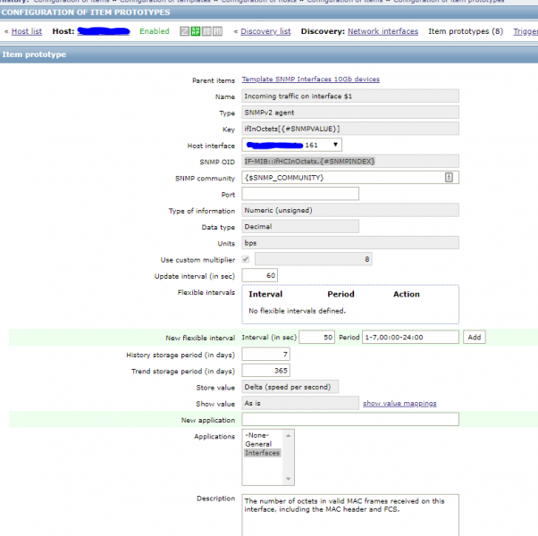Click show value mappings link
Screen dimensions: 538x536
[x=399, y=403]
